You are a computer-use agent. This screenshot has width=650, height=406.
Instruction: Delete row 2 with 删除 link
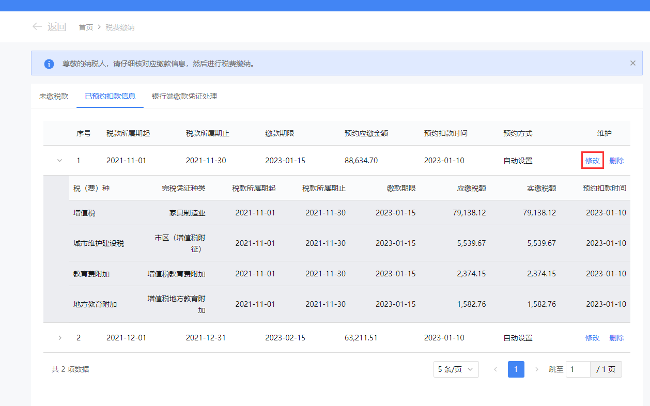coord(616,338)
